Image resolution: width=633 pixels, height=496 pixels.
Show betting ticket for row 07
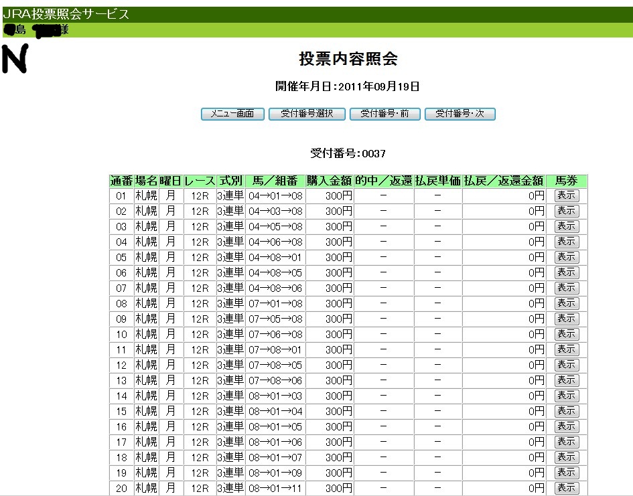(x=567, y=288)
